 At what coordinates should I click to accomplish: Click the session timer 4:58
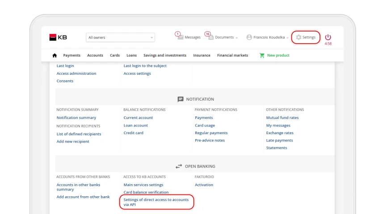coord(328,44)
